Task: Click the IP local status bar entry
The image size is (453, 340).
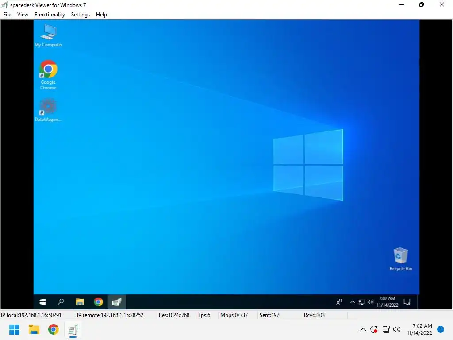Action: coord(31,315)
